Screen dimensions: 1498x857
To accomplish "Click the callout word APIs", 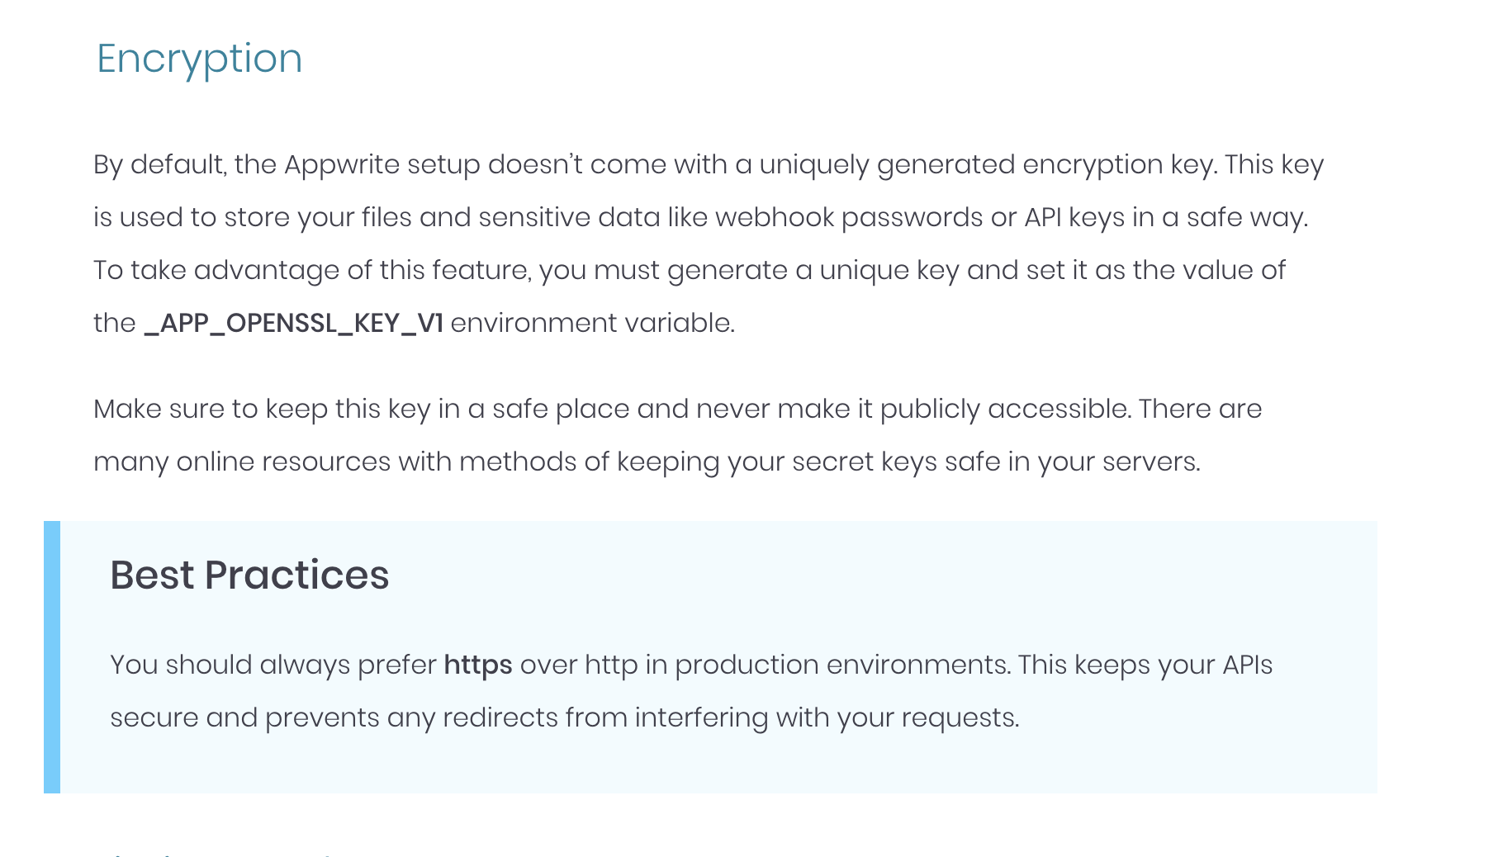I will [x=1247, y=665].
